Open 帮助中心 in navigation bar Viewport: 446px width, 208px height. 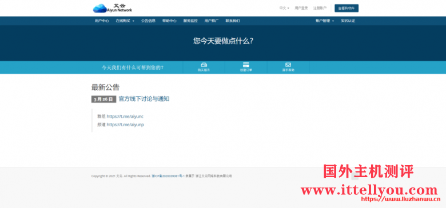click(x=169, y=21)
